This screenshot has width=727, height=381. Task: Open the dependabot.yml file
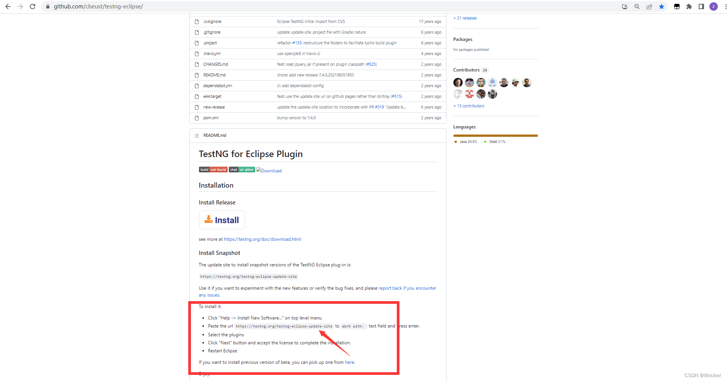(x=218, y=86)
